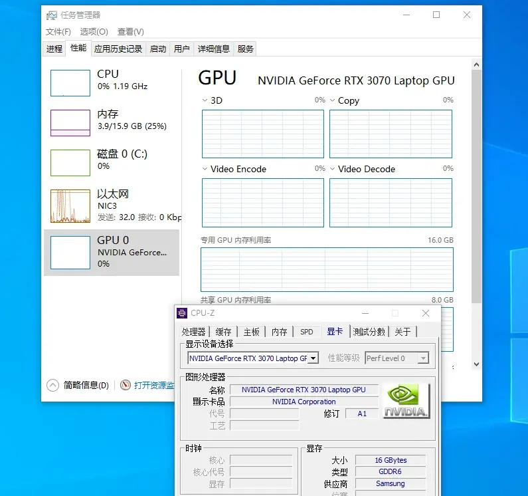Select the CPU performance thumbnail
The height and width of the screenshot is (496, 528).
[70, 83]
